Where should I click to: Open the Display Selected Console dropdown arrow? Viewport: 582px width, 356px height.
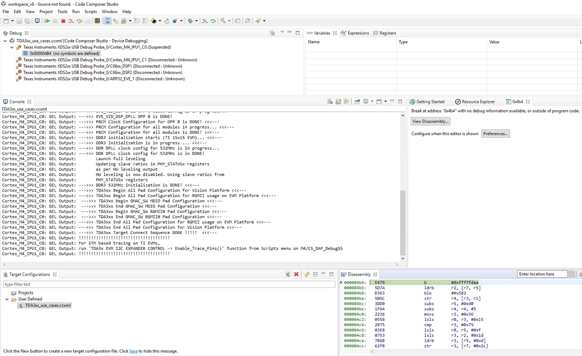coord(372,101)
